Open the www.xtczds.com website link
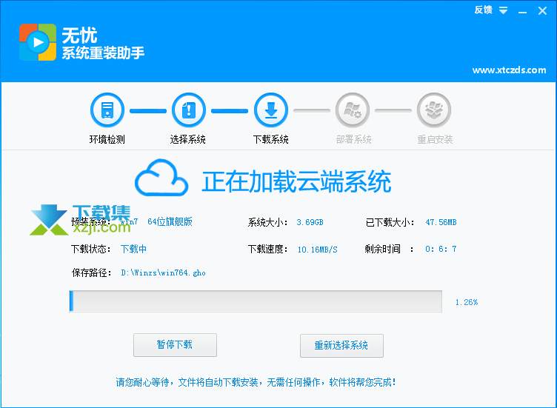The height and width of the screenshot is (408, 557). pos(509,70)
